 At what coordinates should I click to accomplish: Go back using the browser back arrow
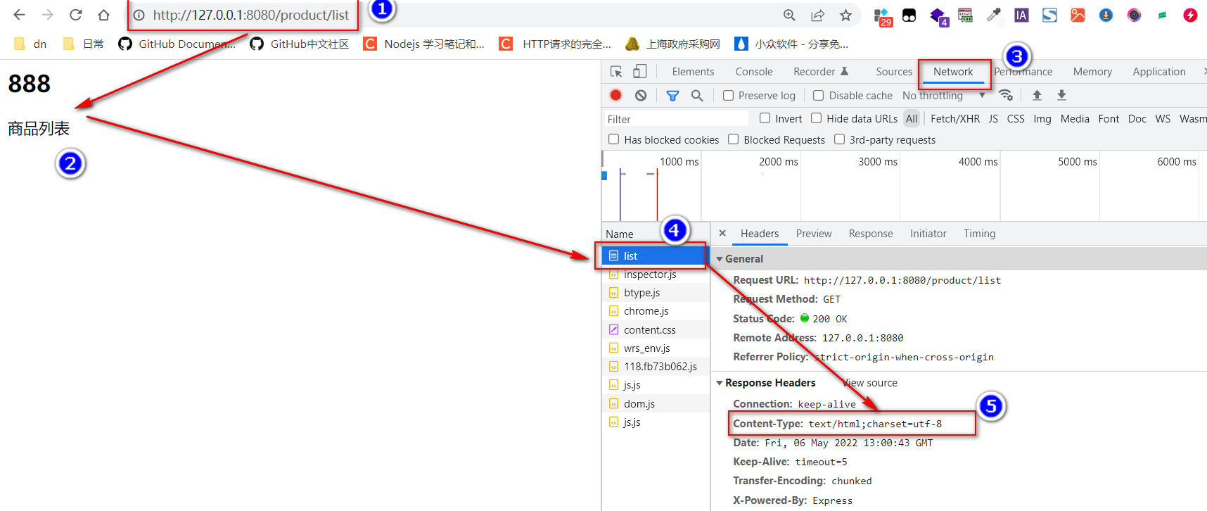pos(19,15)
